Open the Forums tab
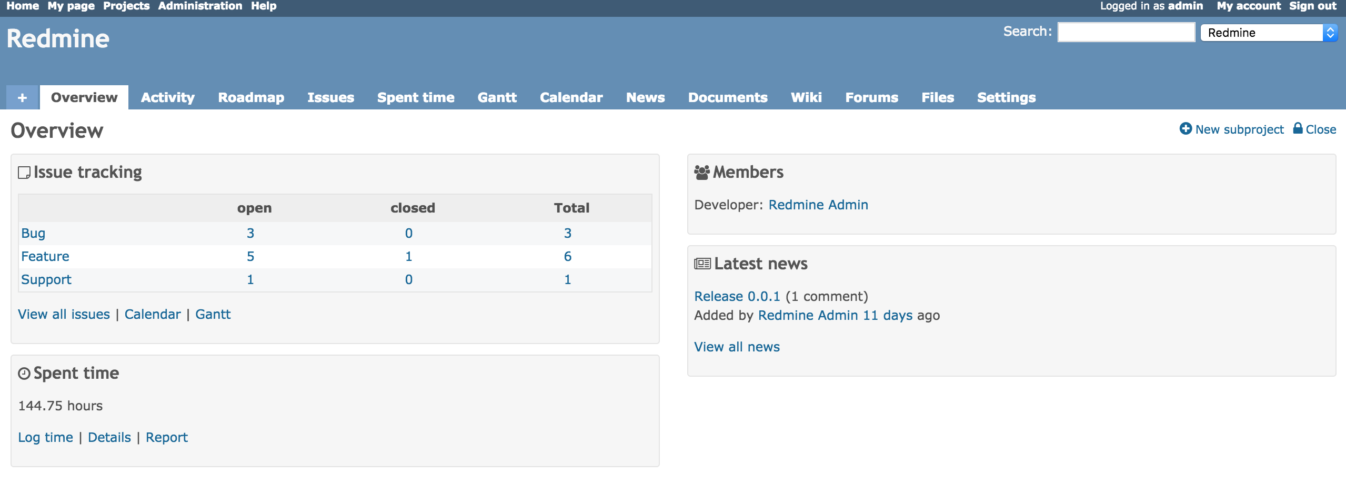 point(871,97)
